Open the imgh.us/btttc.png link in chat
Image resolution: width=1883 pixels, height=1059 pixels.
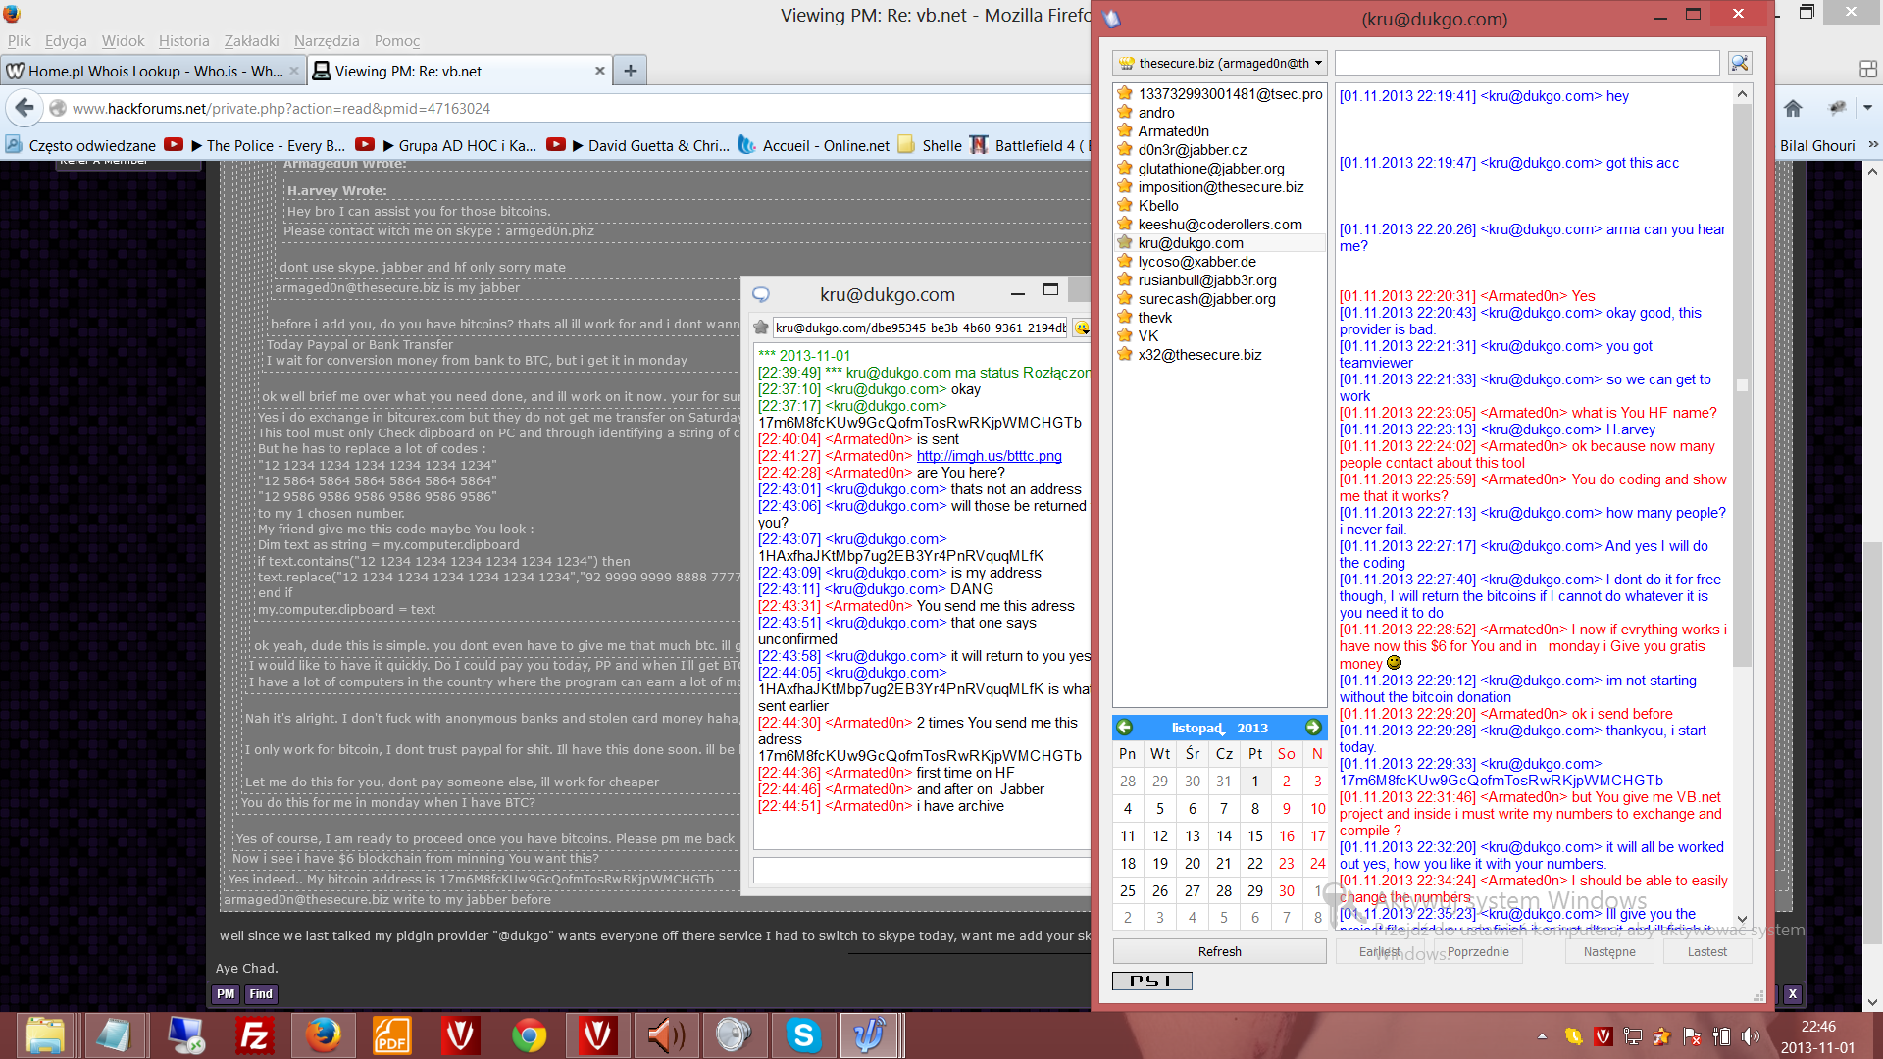(989, 456)
